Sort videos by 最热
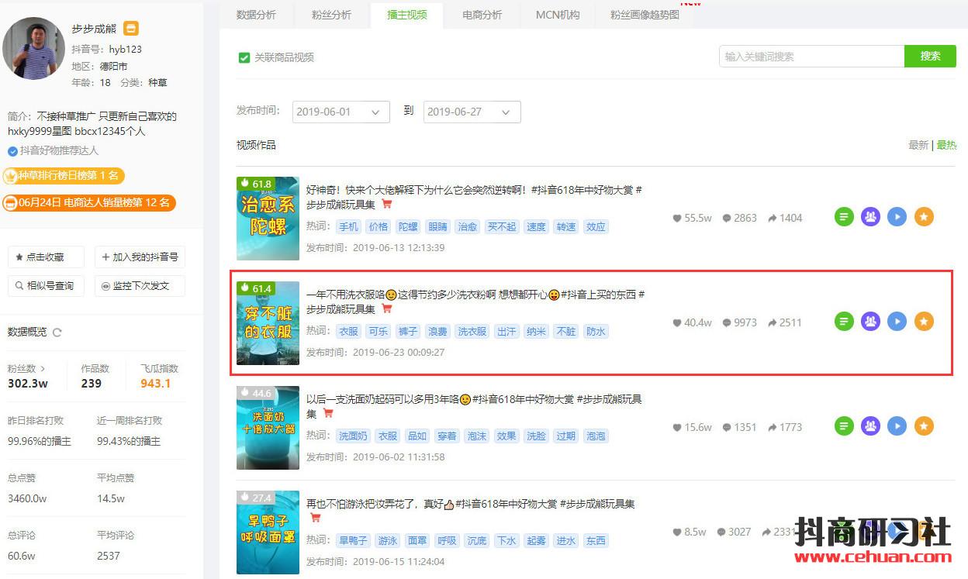The width and height of the screenshot is (968, 579). tap(946, 145)
